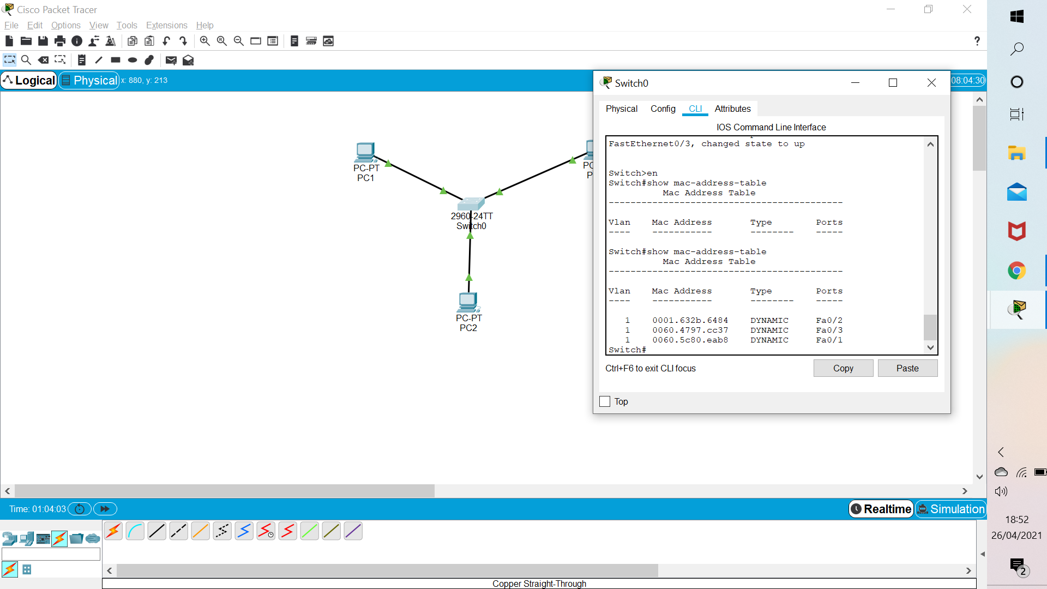Choose the automatic connection lightning cable
The width and height of the screenshot is (1047, 589).
(x=113, y=531)
